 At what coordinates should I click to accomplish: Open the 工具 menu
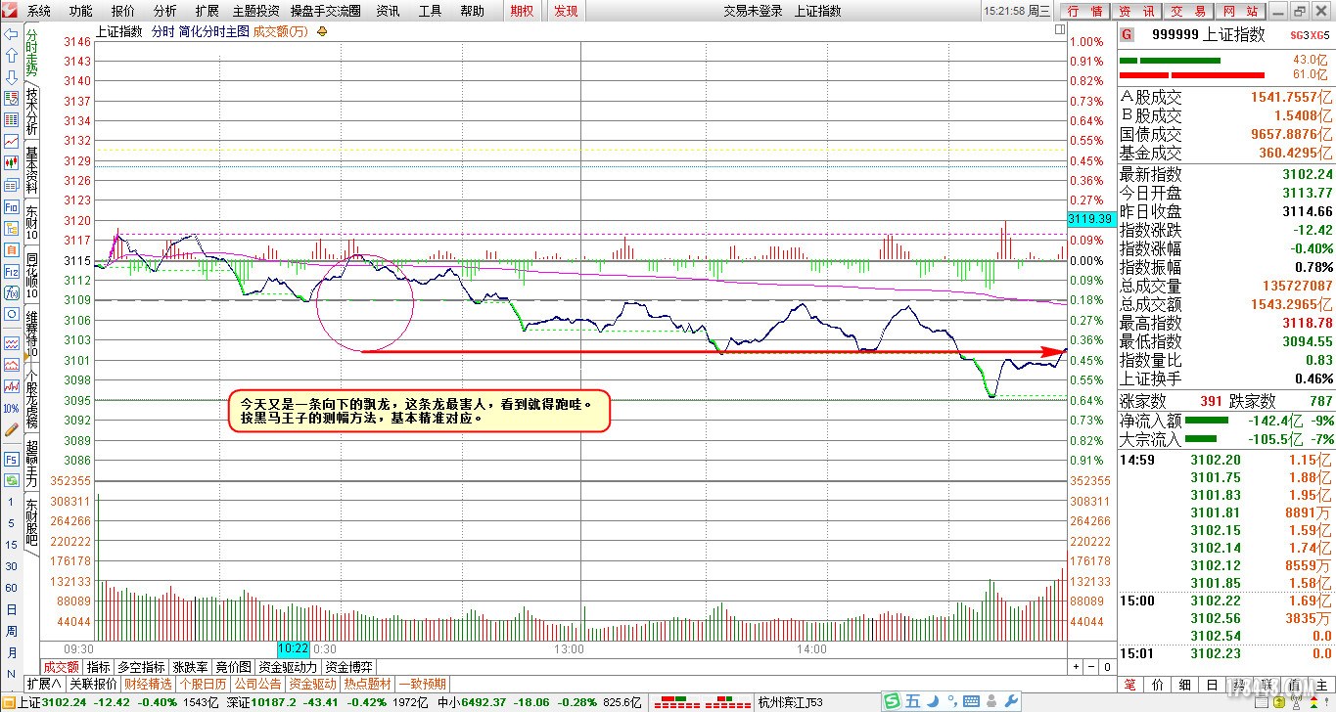click(x=430, y=11)
